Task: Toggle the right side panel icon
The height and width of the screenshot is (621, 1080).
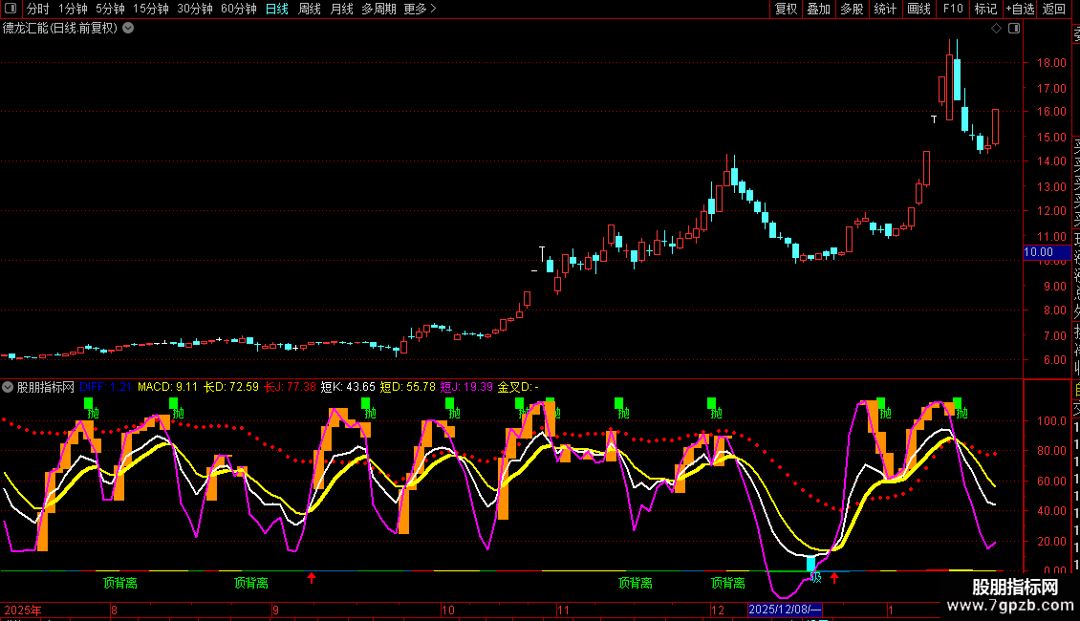Action: click(1013, 29)
